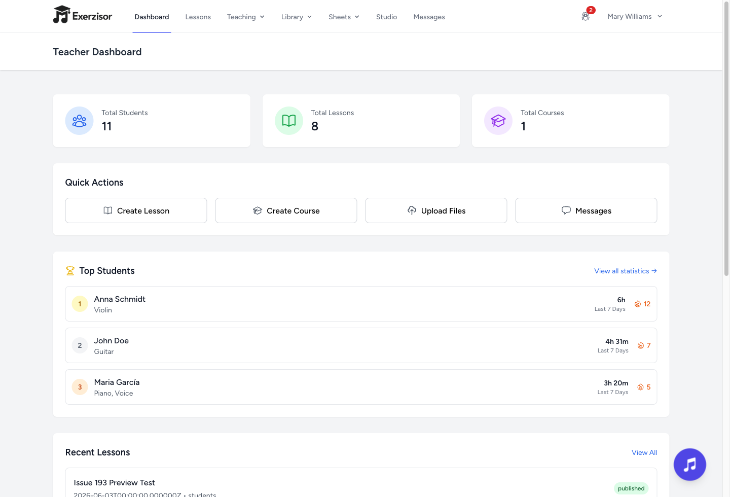Click the Total Students people icon
730x497 pixels.
(79, 121)
